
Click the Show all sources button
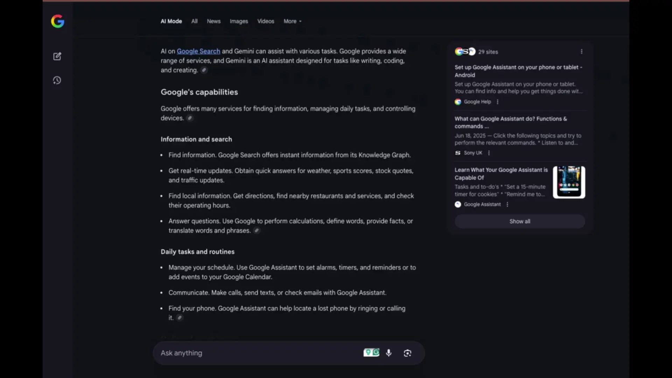coord(519,221)
